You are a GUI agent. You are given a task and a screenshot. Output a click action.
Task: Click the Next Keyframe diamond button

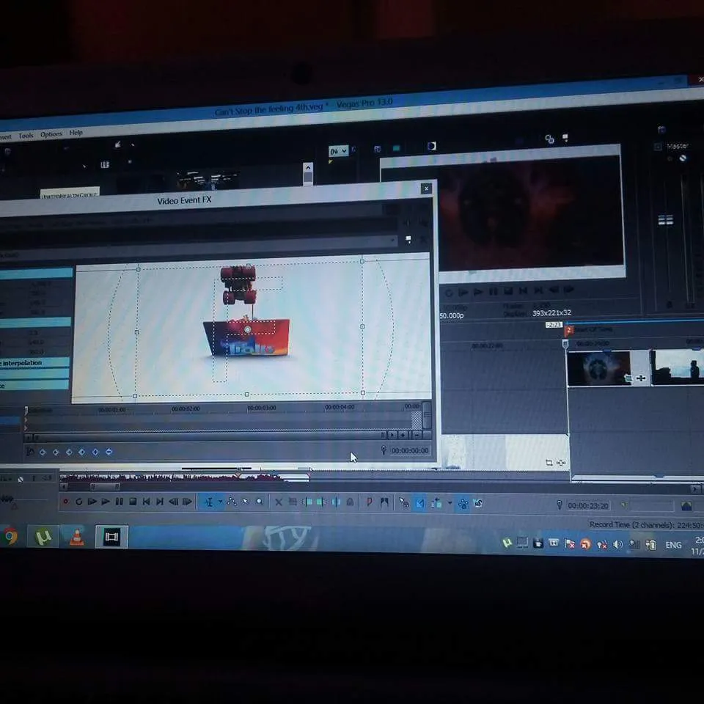pos(69,452)
